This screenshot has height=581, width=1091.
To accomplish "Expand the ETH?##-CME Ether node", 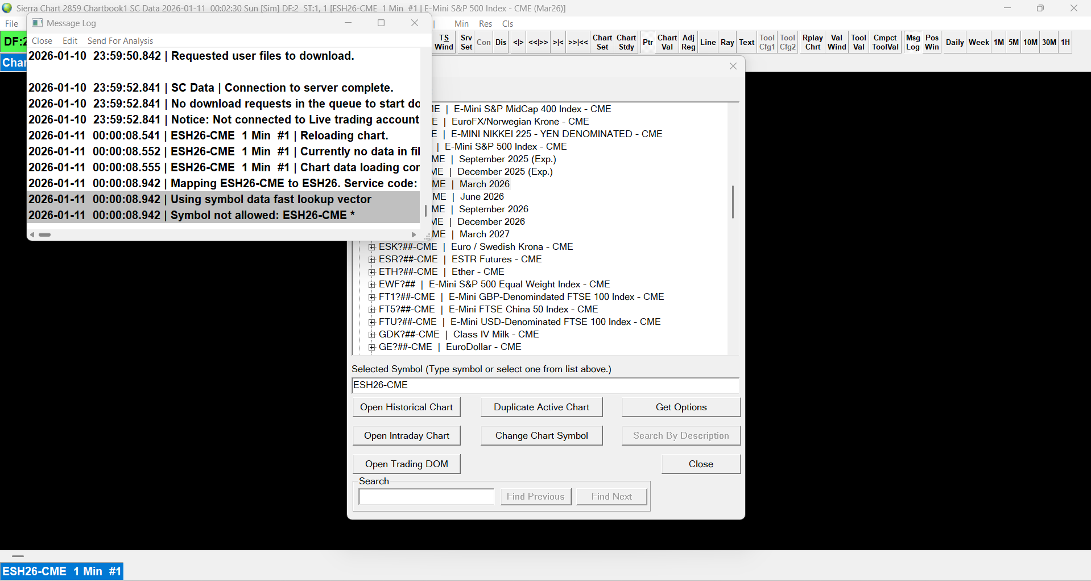I will coord(372,272).
